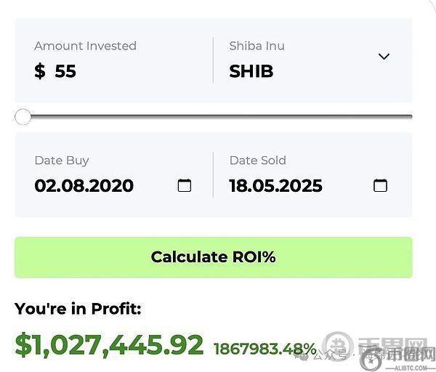Click the Shiba Inu coin label
The image size is (436, 372).
[257, 46]
